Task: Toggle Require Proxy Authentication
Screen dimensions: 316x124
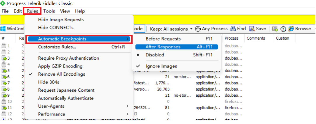Action: point(79,58)
